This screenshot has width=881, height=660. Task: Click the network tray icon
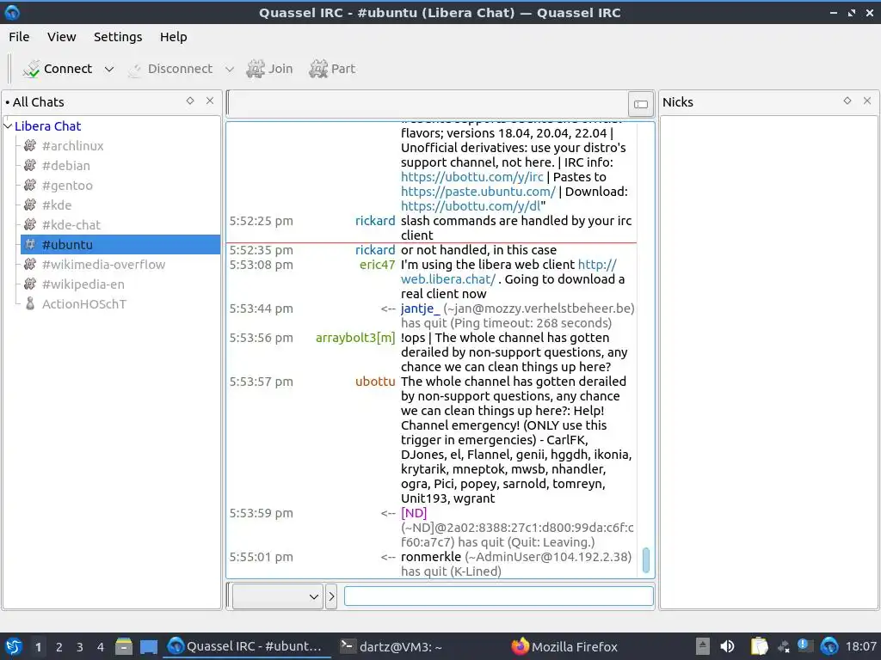pyautogui.click(x=783, y=646)
